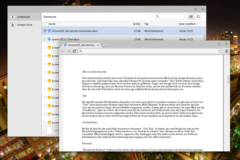Screen dimensions: 240x160
Task: Bookmark this page with the star icon
Action: coord(220,51)
